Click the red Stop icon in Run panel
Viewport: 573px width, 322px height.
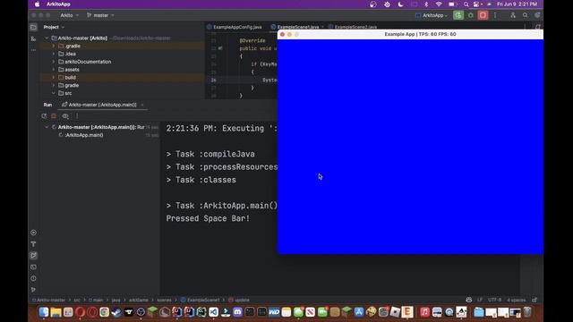(x=54, y=116)
